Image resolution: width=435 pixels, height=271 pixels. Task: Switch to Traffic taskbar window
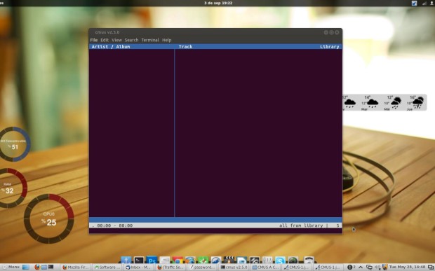pos(170,267)
